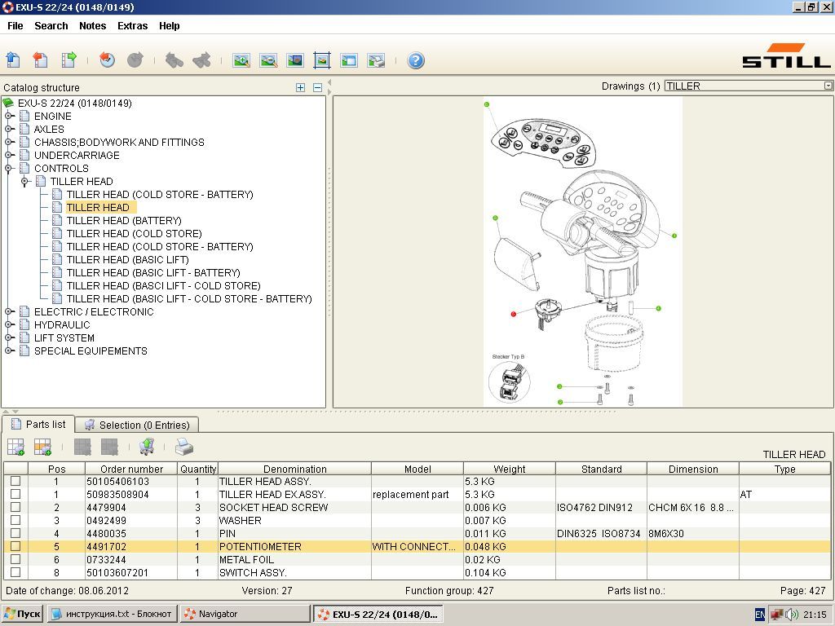
Task: Open drawing in separate window icon
Action: (x=349, y=60)
